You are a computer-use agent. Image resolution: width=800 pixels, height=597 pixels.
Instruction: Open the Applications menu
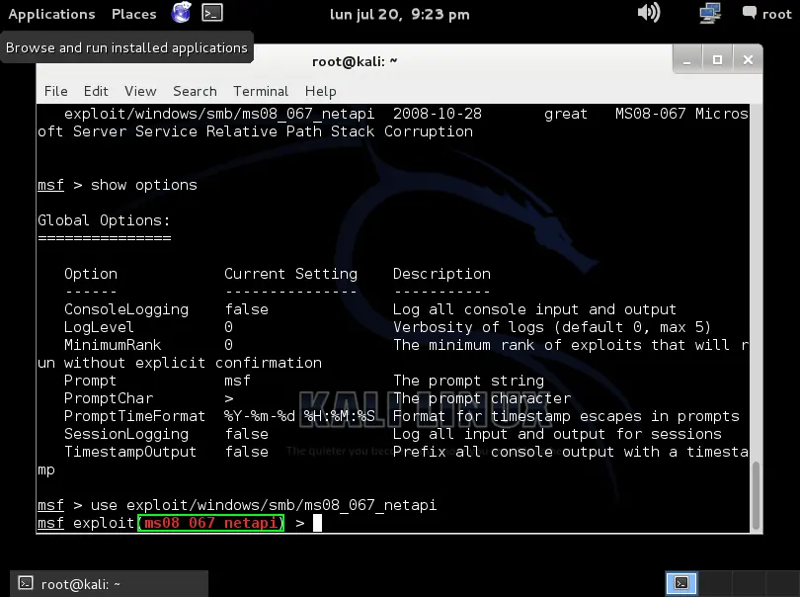coord(51,14)
